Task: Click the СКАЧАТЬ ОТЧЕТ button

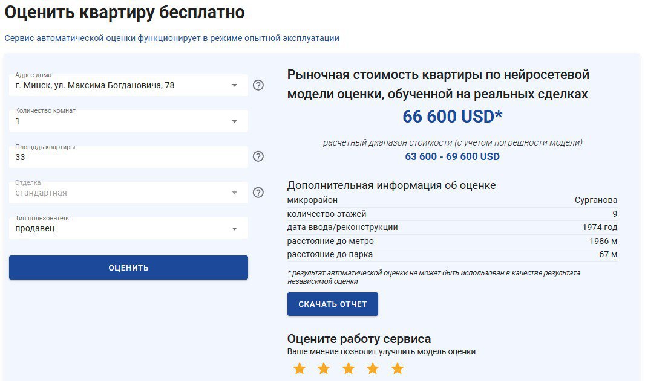Action: click(x=332, y=304)
